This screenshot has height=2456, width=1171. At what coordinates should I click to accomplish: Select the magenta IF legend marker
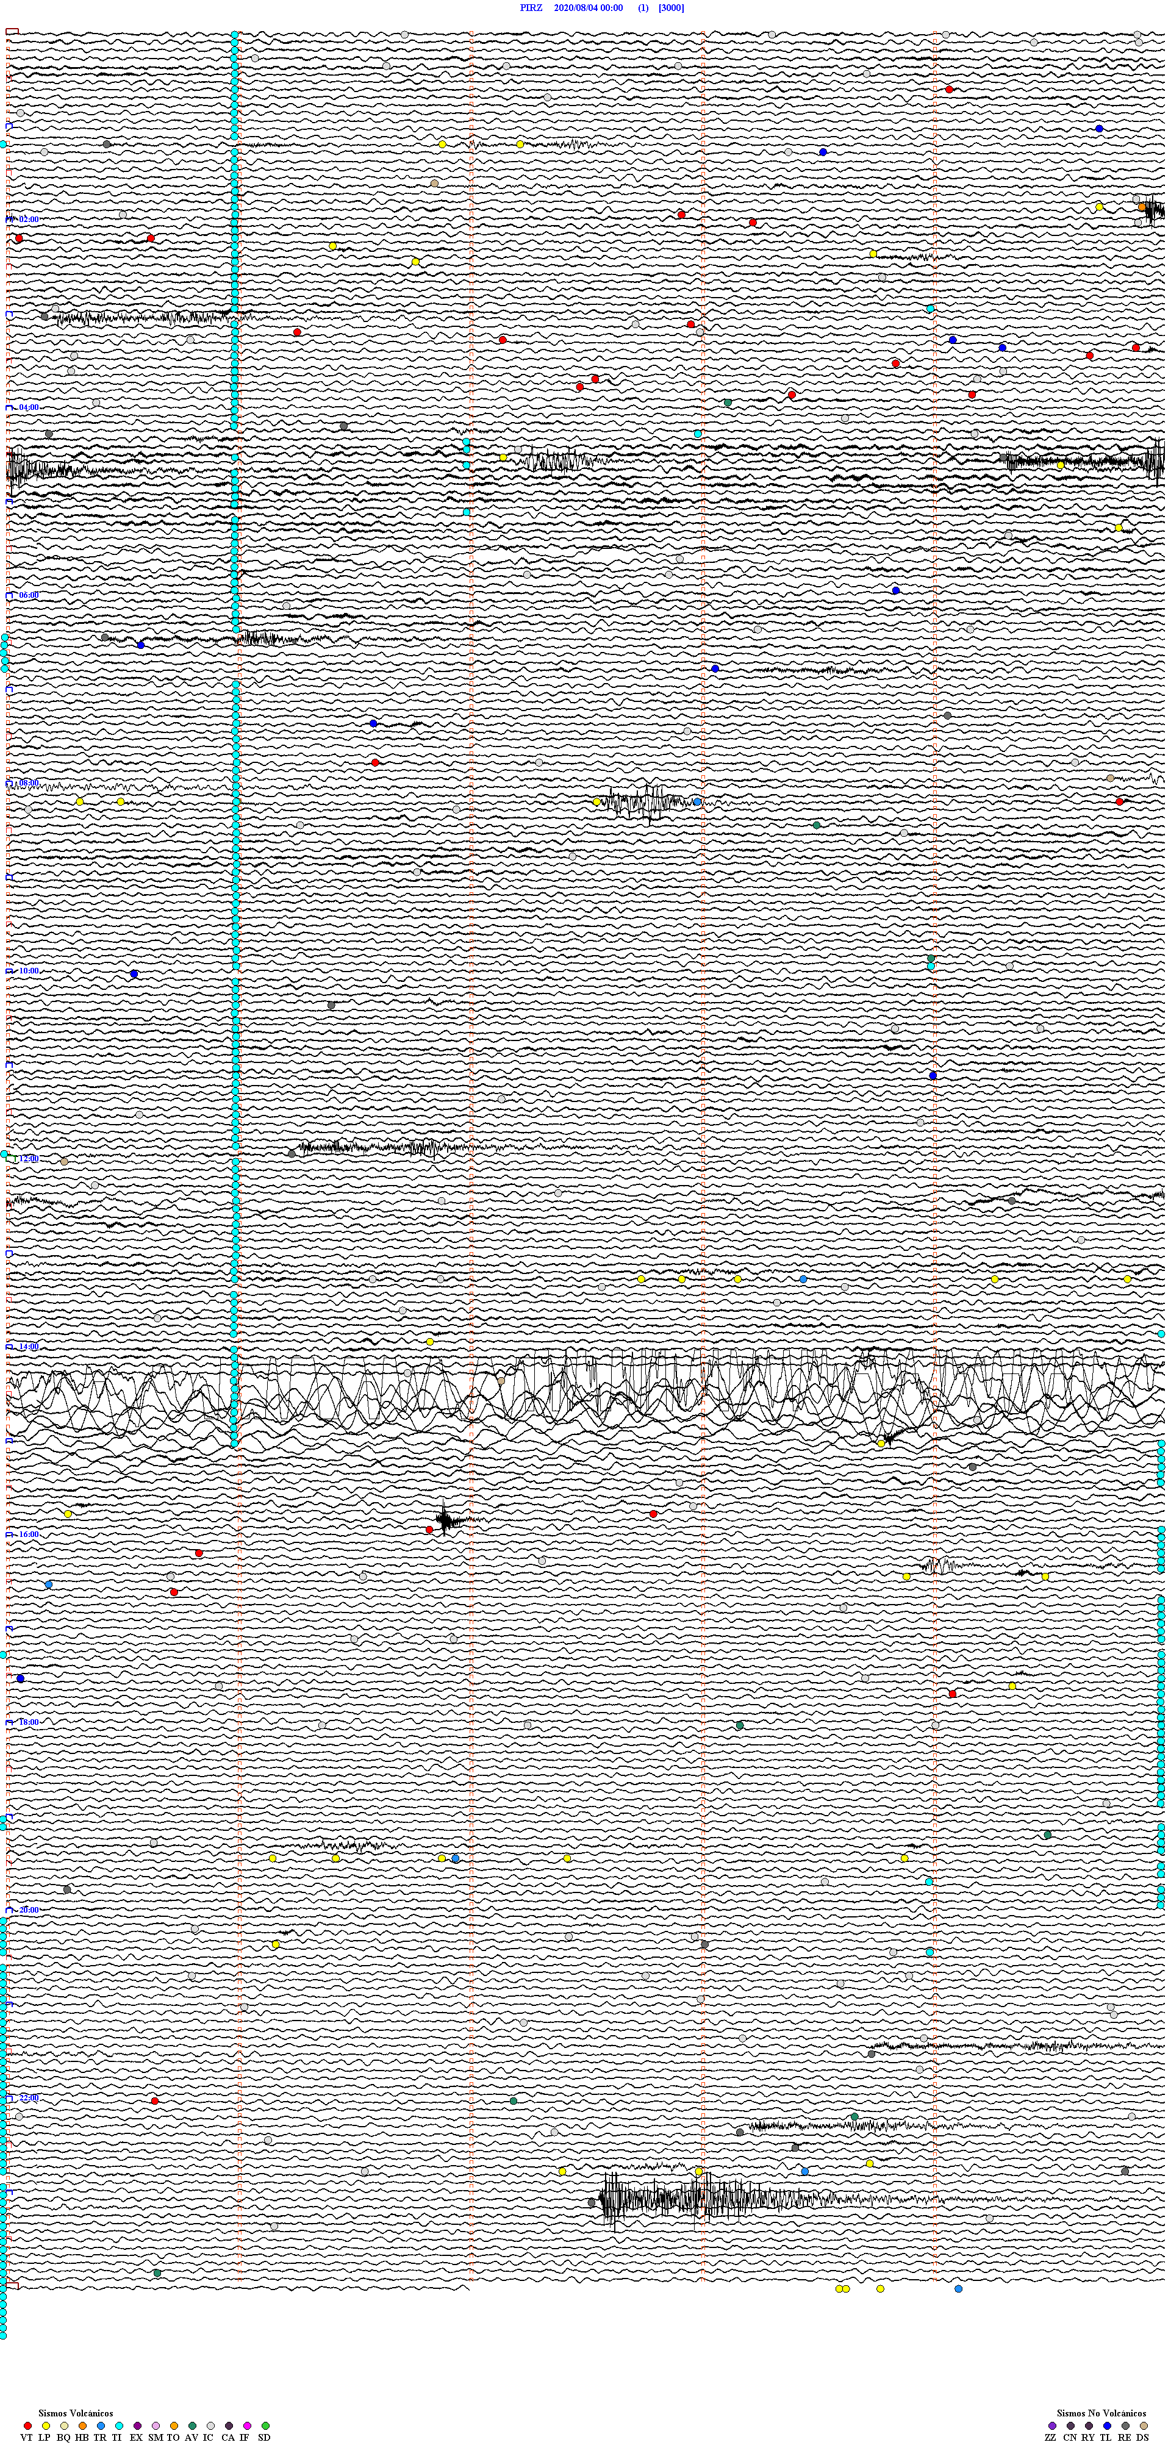tap(247, 2426)
